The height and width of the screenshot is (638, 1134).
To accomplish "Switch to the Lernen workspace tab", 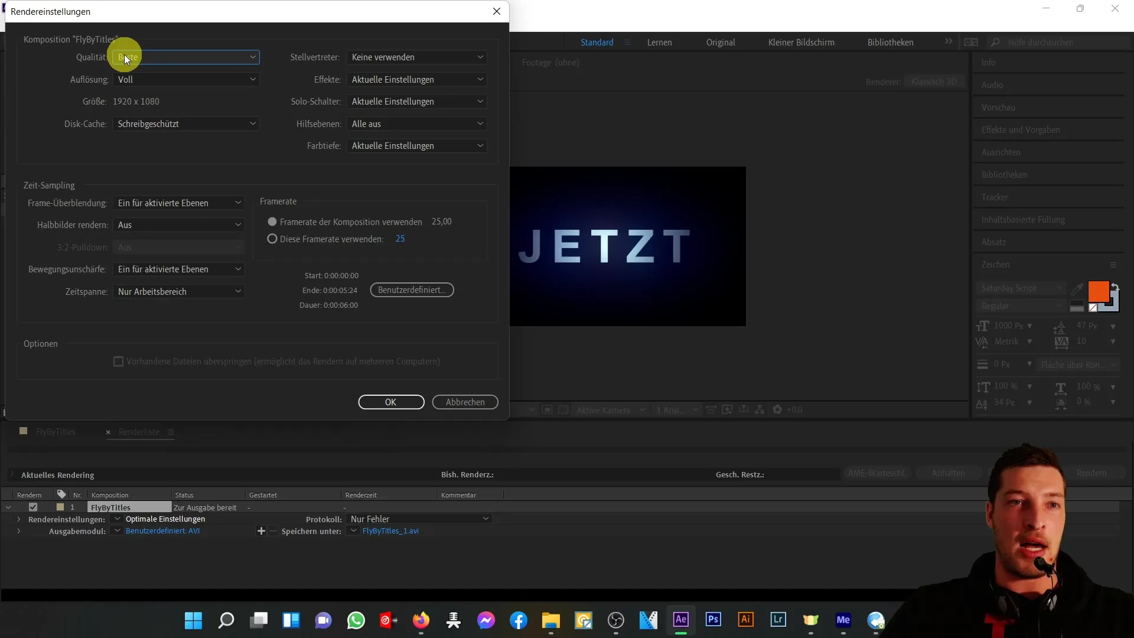I will [659, 43].
